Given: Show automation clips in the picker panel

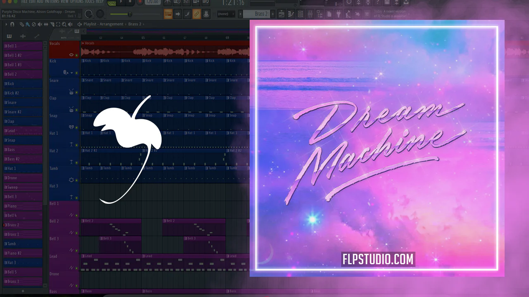Looking at the screenshot, I should pyautogui.click(x=37, y=36).
